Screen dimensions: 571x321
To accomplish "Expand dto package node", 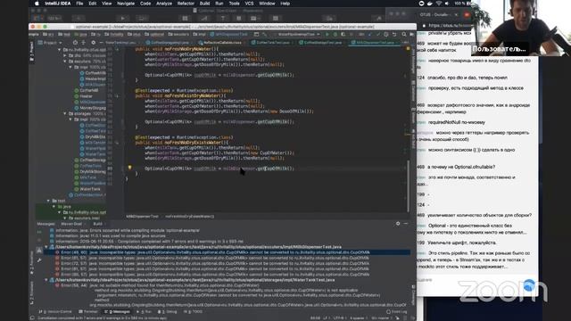I will click(65, 55).
